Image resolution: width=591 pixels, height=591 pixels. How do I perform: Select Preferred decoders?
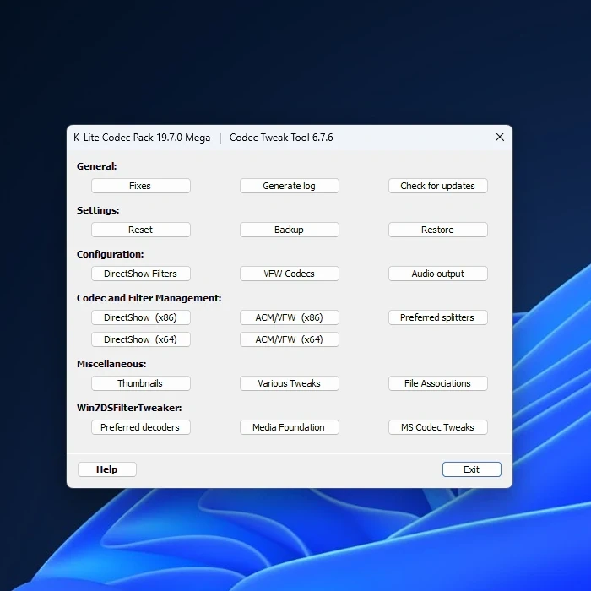pos(141,427)
